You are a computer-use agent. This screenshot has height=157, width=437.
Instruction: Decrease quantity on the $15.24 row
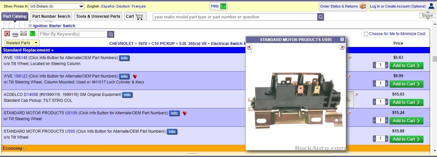point(374,121)
